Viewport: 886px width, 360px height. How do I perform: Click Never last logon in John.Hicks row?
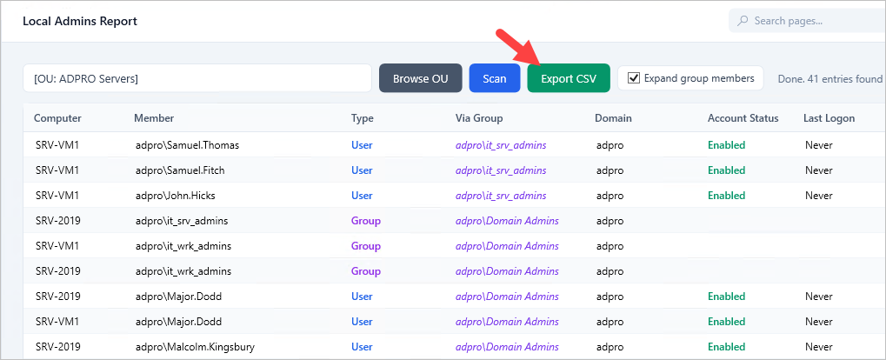point(819,196)
